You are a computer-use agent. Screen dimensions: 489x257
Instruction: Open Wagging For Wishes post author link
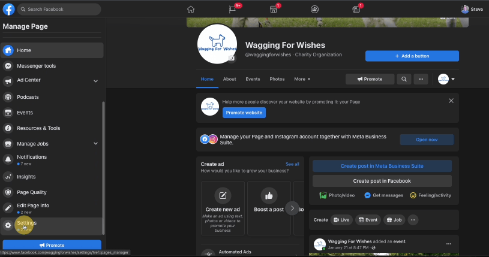tap(350, 241)
